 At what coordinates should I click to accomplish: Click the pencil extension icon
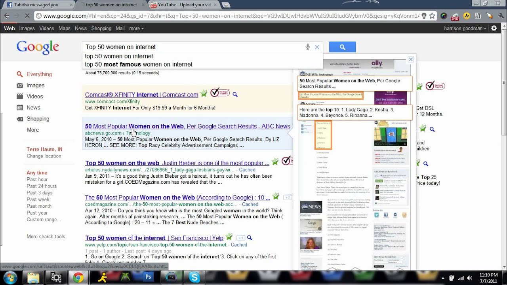tap(490, 16)
